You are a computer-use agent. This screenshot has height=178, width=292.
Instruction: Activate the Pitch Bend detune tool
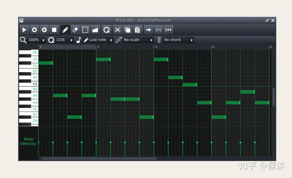tap(95, 30)
